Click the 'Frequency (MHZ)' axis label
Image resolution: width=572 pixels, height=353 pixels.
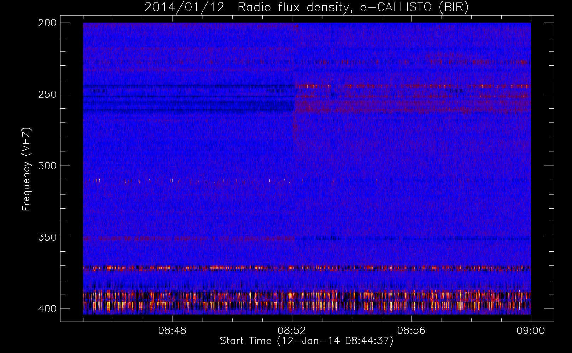[x=27, y=169]
